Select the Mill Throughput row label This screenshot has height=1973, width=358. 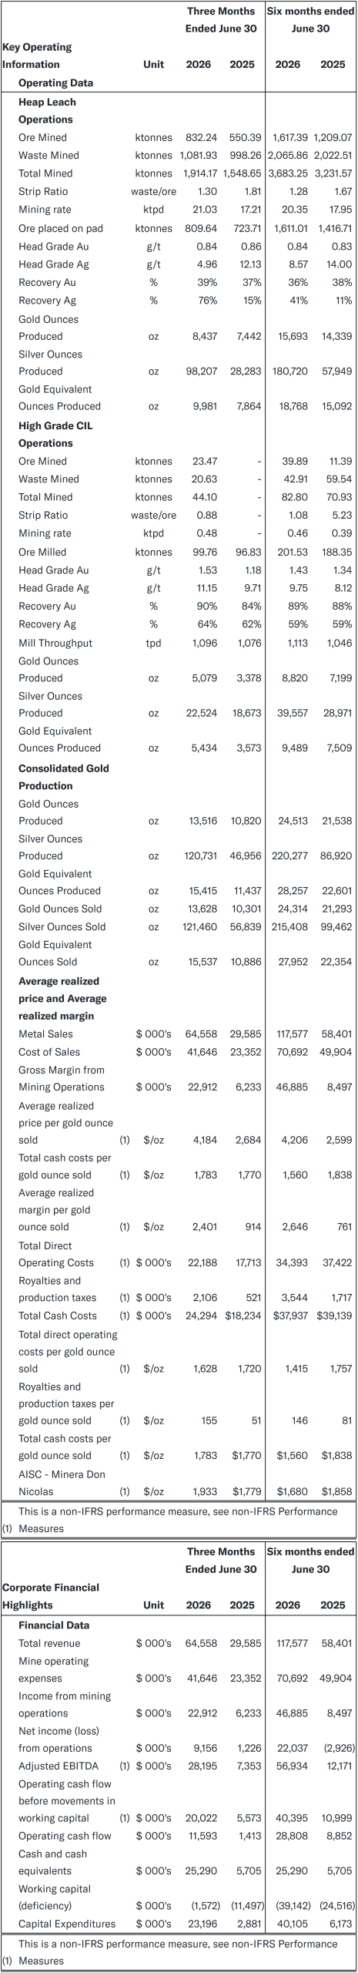pos(55,644)
